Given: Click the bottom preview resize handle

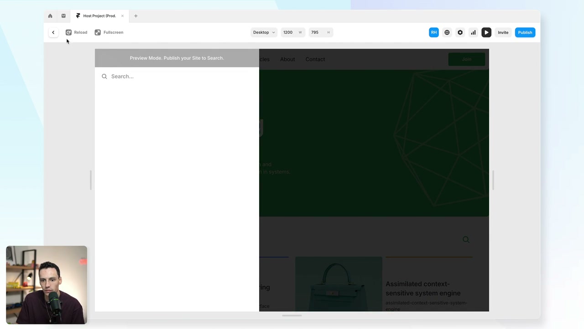Looking at the screenshot, I should tap(292, 315).
